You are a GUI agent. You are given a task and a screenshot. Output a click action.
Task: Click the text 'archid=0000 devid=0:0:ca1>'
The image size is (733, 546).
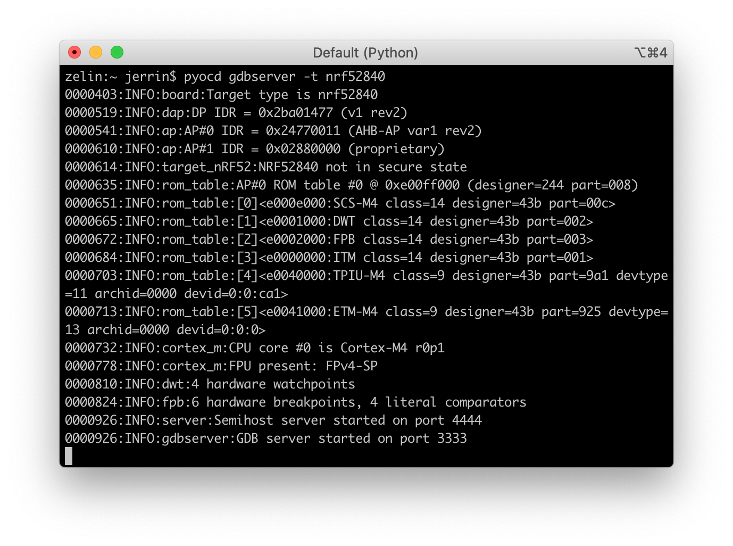(191, 294)
